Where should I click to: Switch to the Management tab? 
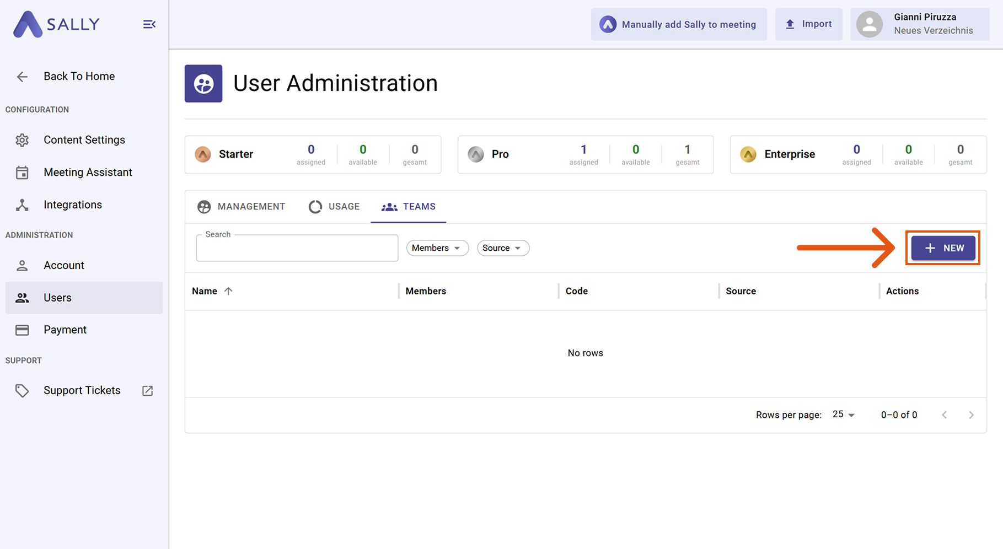click(x=242, y=207)
